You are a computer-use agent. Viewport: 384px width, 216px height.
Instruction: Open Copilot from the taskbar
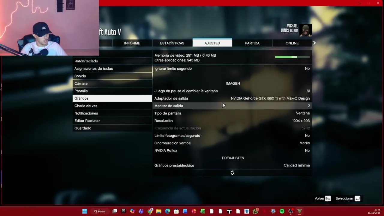[132, 211]
